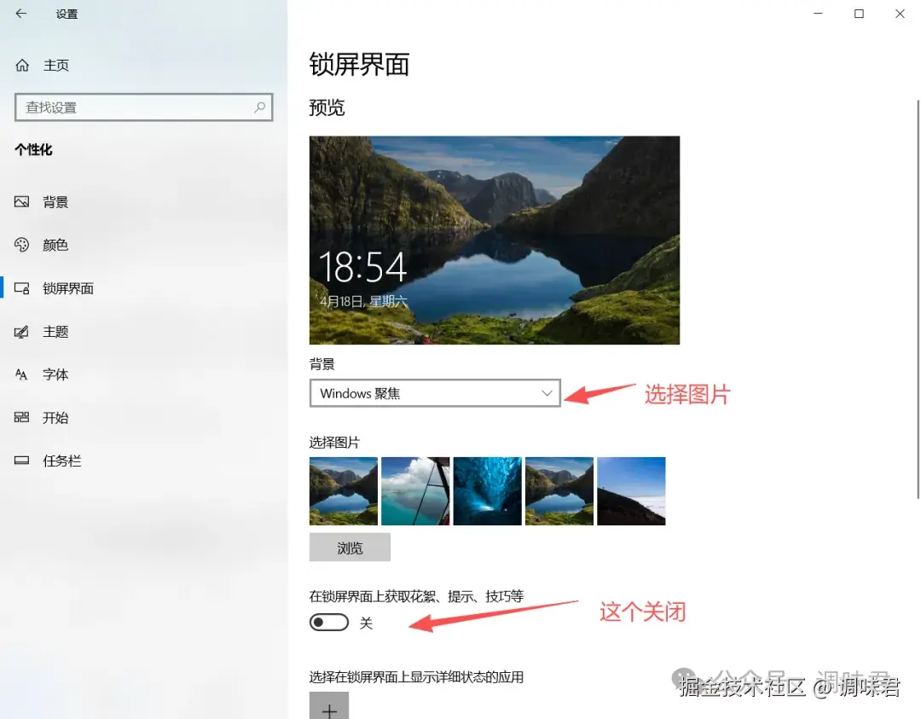Click the 主题 theme icon

click(21, 332)
